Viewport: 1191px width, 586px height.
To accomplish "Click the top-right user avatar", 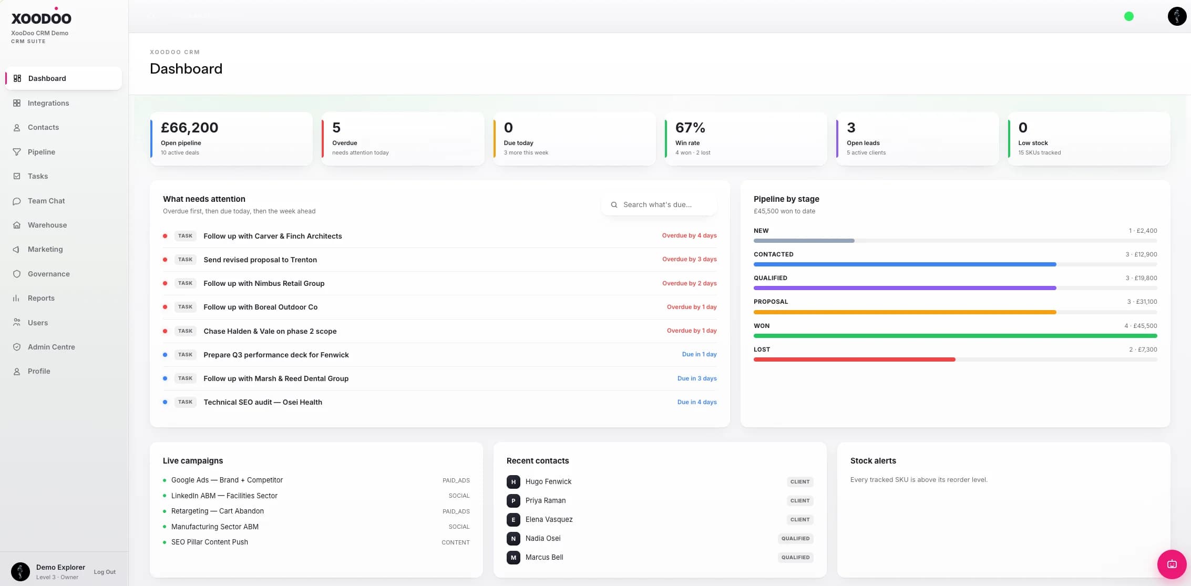I will (1177, 16).
